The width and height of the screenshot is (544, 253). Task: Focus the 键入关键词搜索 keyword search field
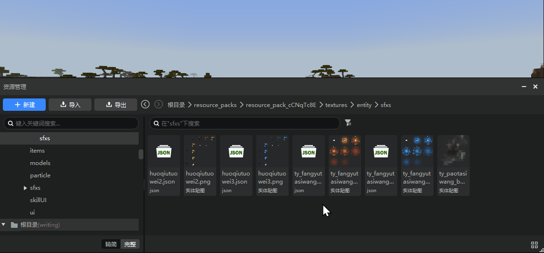(71, 123)
